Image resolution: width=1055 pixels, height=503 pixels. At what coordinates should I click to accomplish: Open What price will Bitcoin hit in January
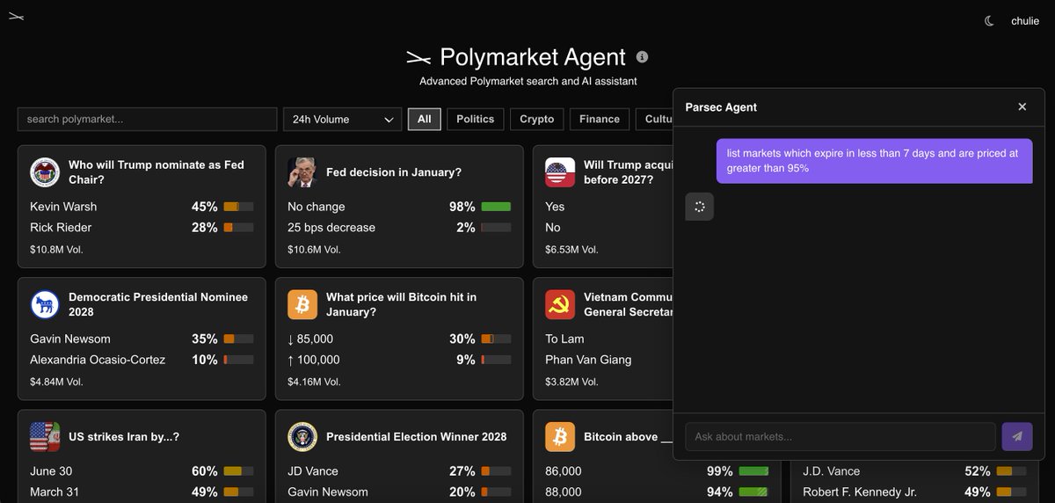[x=402, y=304]
